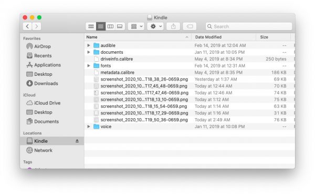Click into the Search field
The width and height of the screenshot is (315, 195).
(x=249, y=26)
